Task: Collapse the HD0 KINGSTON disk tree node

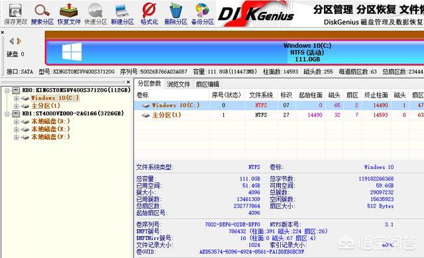Action: point(7,90)
